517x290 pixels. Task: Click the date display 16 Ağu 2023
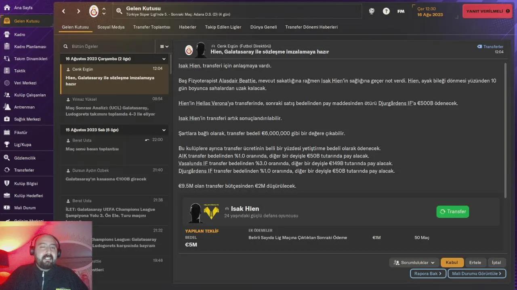click(x=430, y=15)
